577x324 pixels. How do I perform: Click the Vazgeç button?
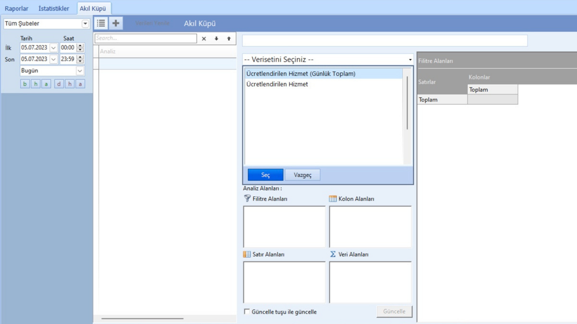[x=302, y=175]
